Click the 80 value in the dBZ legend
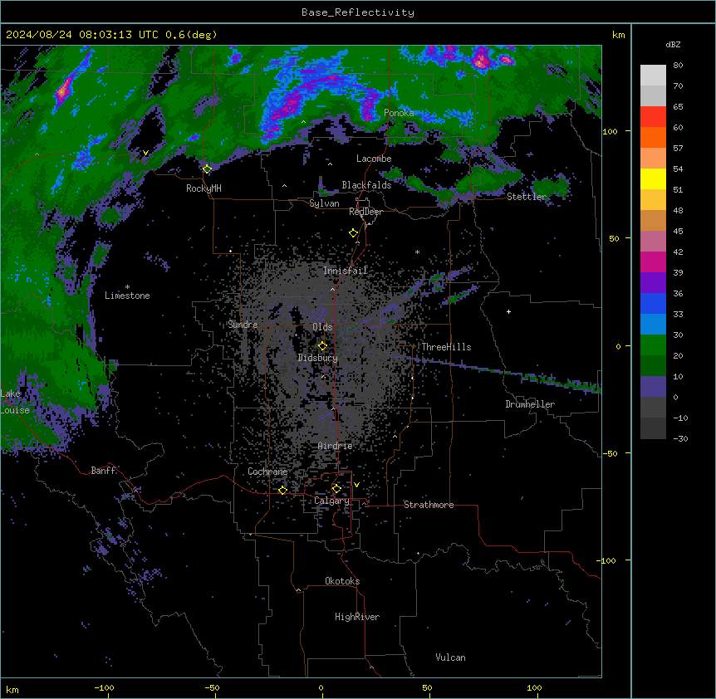Screen dimensions: 716x699 [x=678, y=66]
